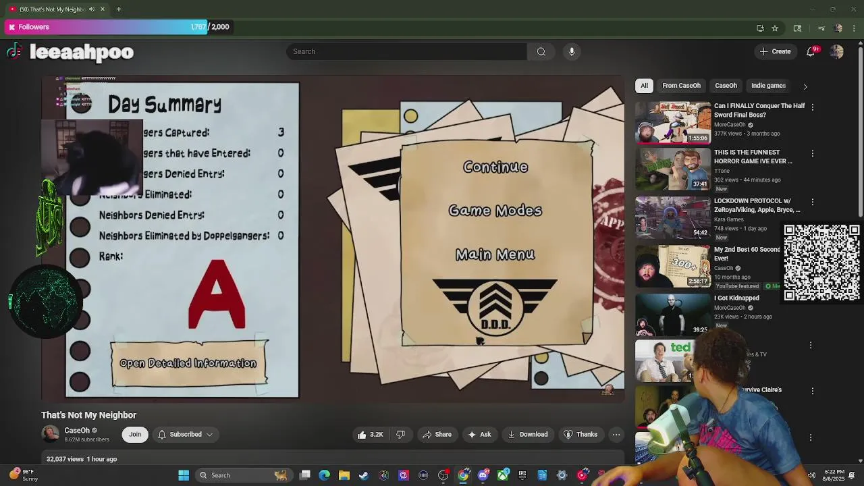Click the system volume speaker icon
Screen dimensions: 864x486
coord(811,475)
